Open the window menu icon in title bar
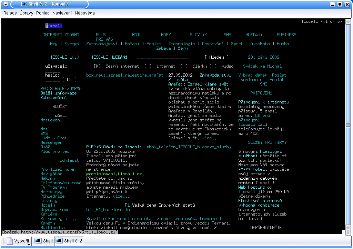Image resolution: width=353 pixels, height=249 pixels. (x=6, y=4)
